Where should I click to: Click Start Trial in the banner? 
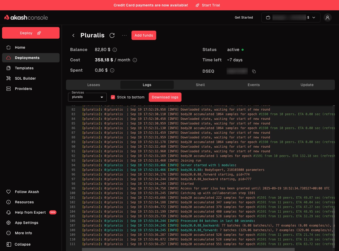click(x=211, y=5)
